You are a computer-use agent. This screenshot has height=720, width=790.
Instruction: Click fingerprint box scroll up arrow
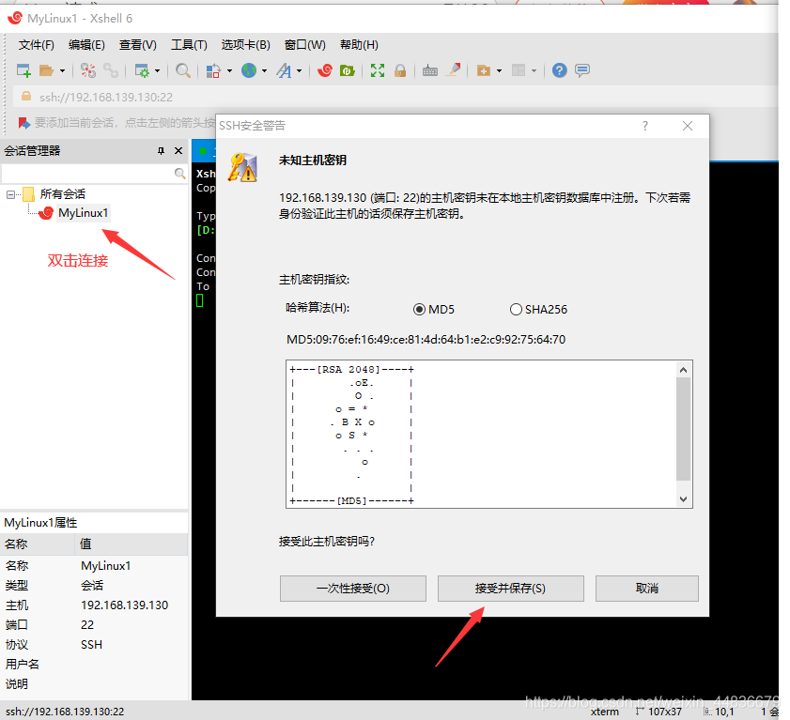click(683, 370)
